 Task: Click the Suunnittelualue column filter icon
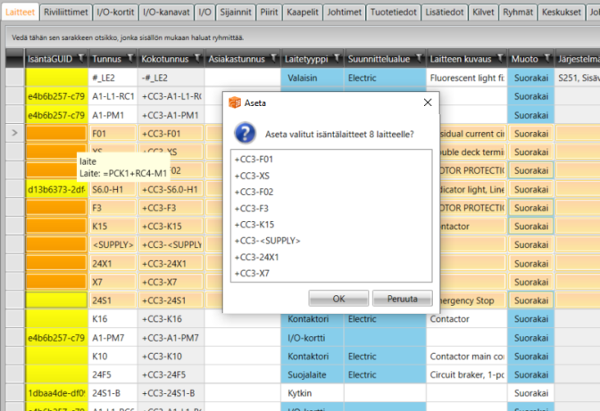click(x=418, y=59)
